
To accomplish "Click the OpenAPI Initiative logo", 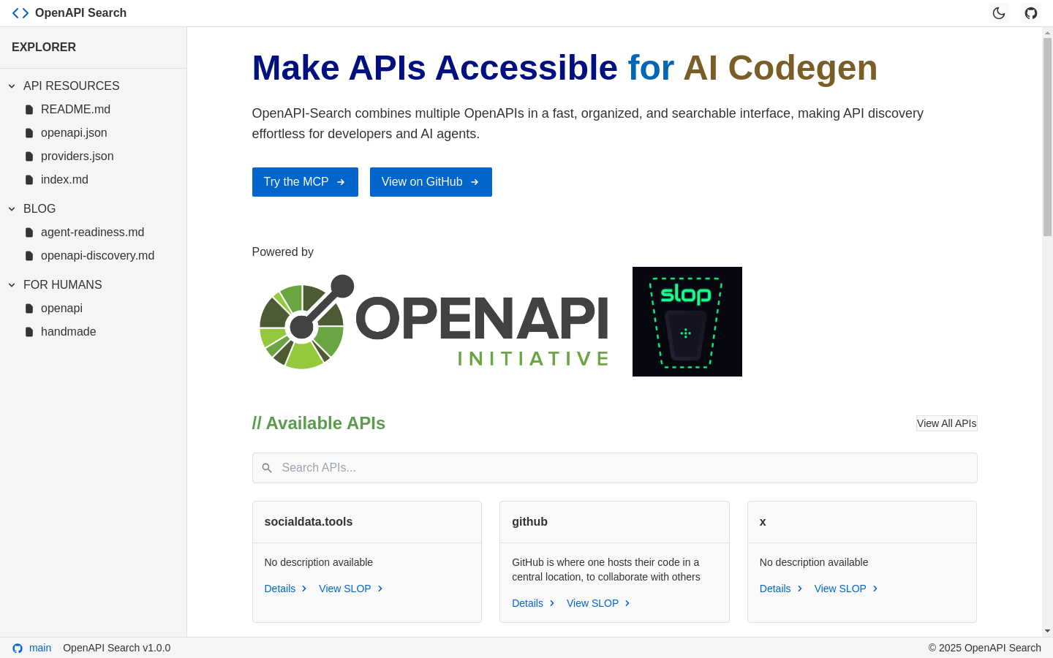I will pyautogui.click(x=434, y=322).
